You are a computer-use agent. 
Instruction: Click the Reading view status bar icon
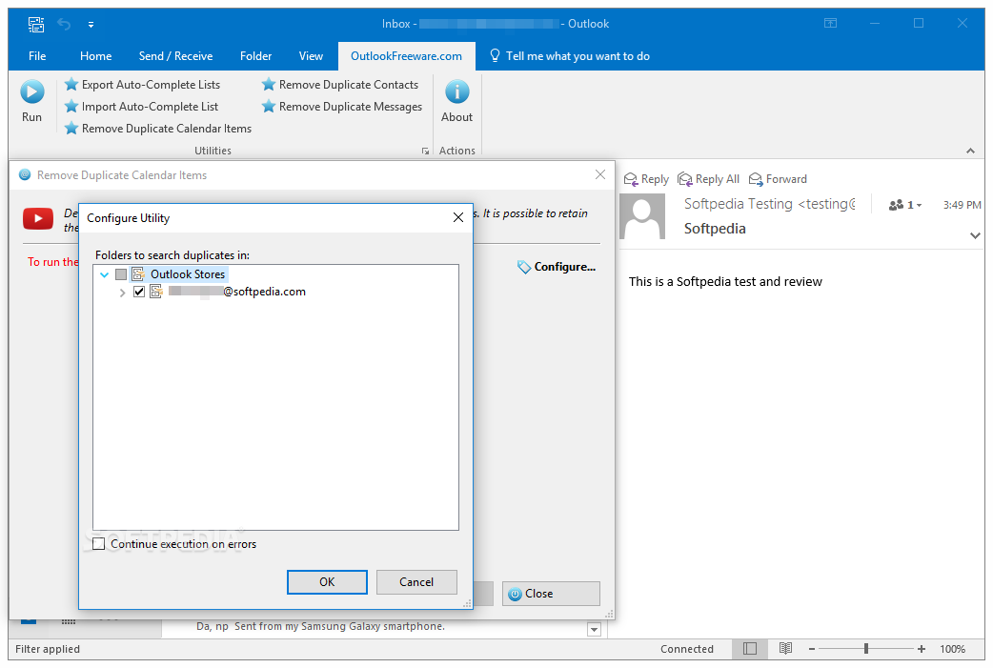point(785,648)
